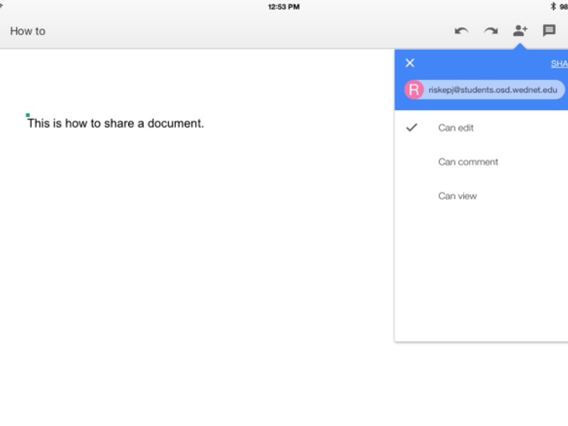Select the Can edit permission

pos(456,128)
